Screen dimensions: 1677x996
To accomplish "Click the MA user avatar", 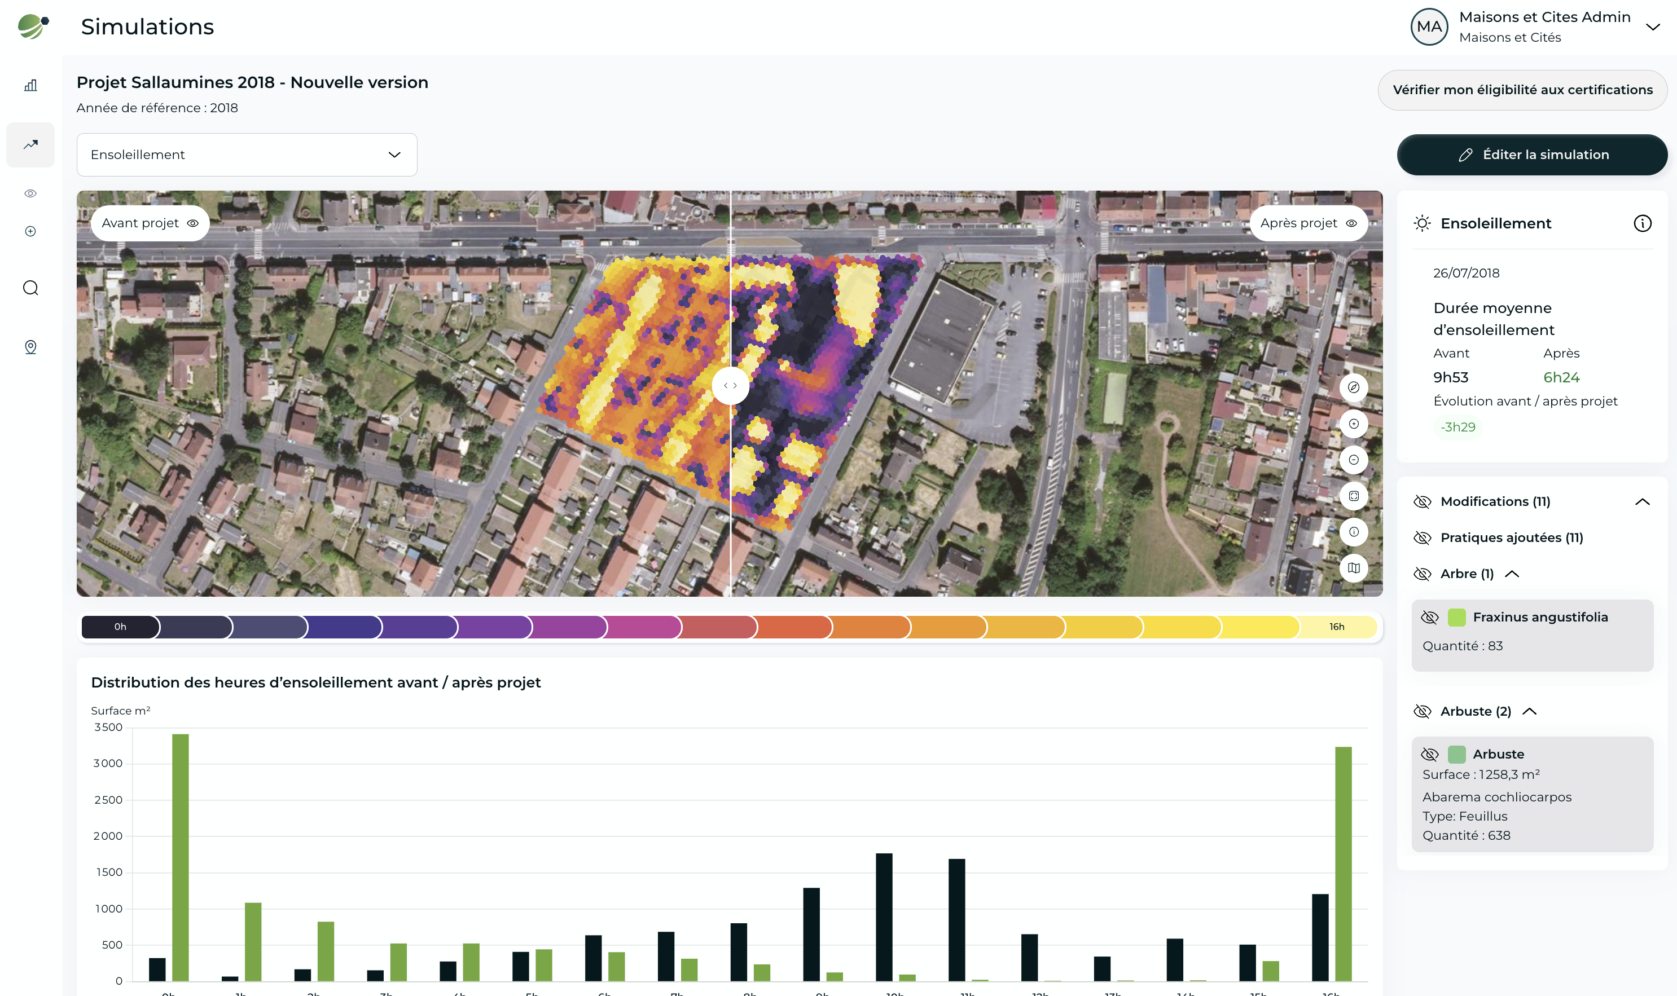I will point(1429,27).
